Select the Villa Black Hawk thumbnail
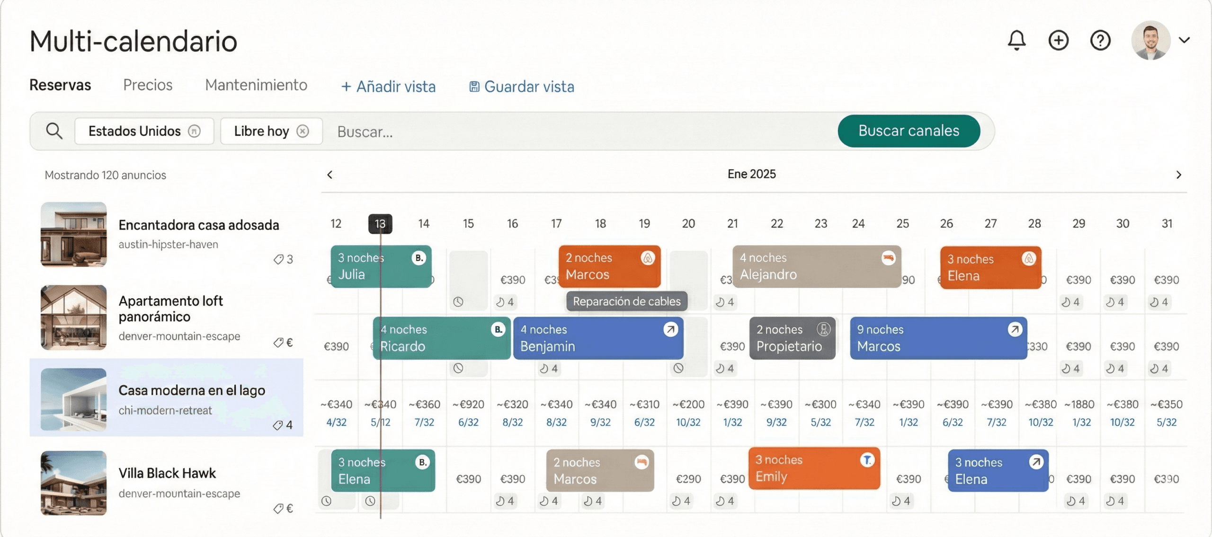Image resolution: width=1212 pixels, height=537 pixels. tap(73, 483)
